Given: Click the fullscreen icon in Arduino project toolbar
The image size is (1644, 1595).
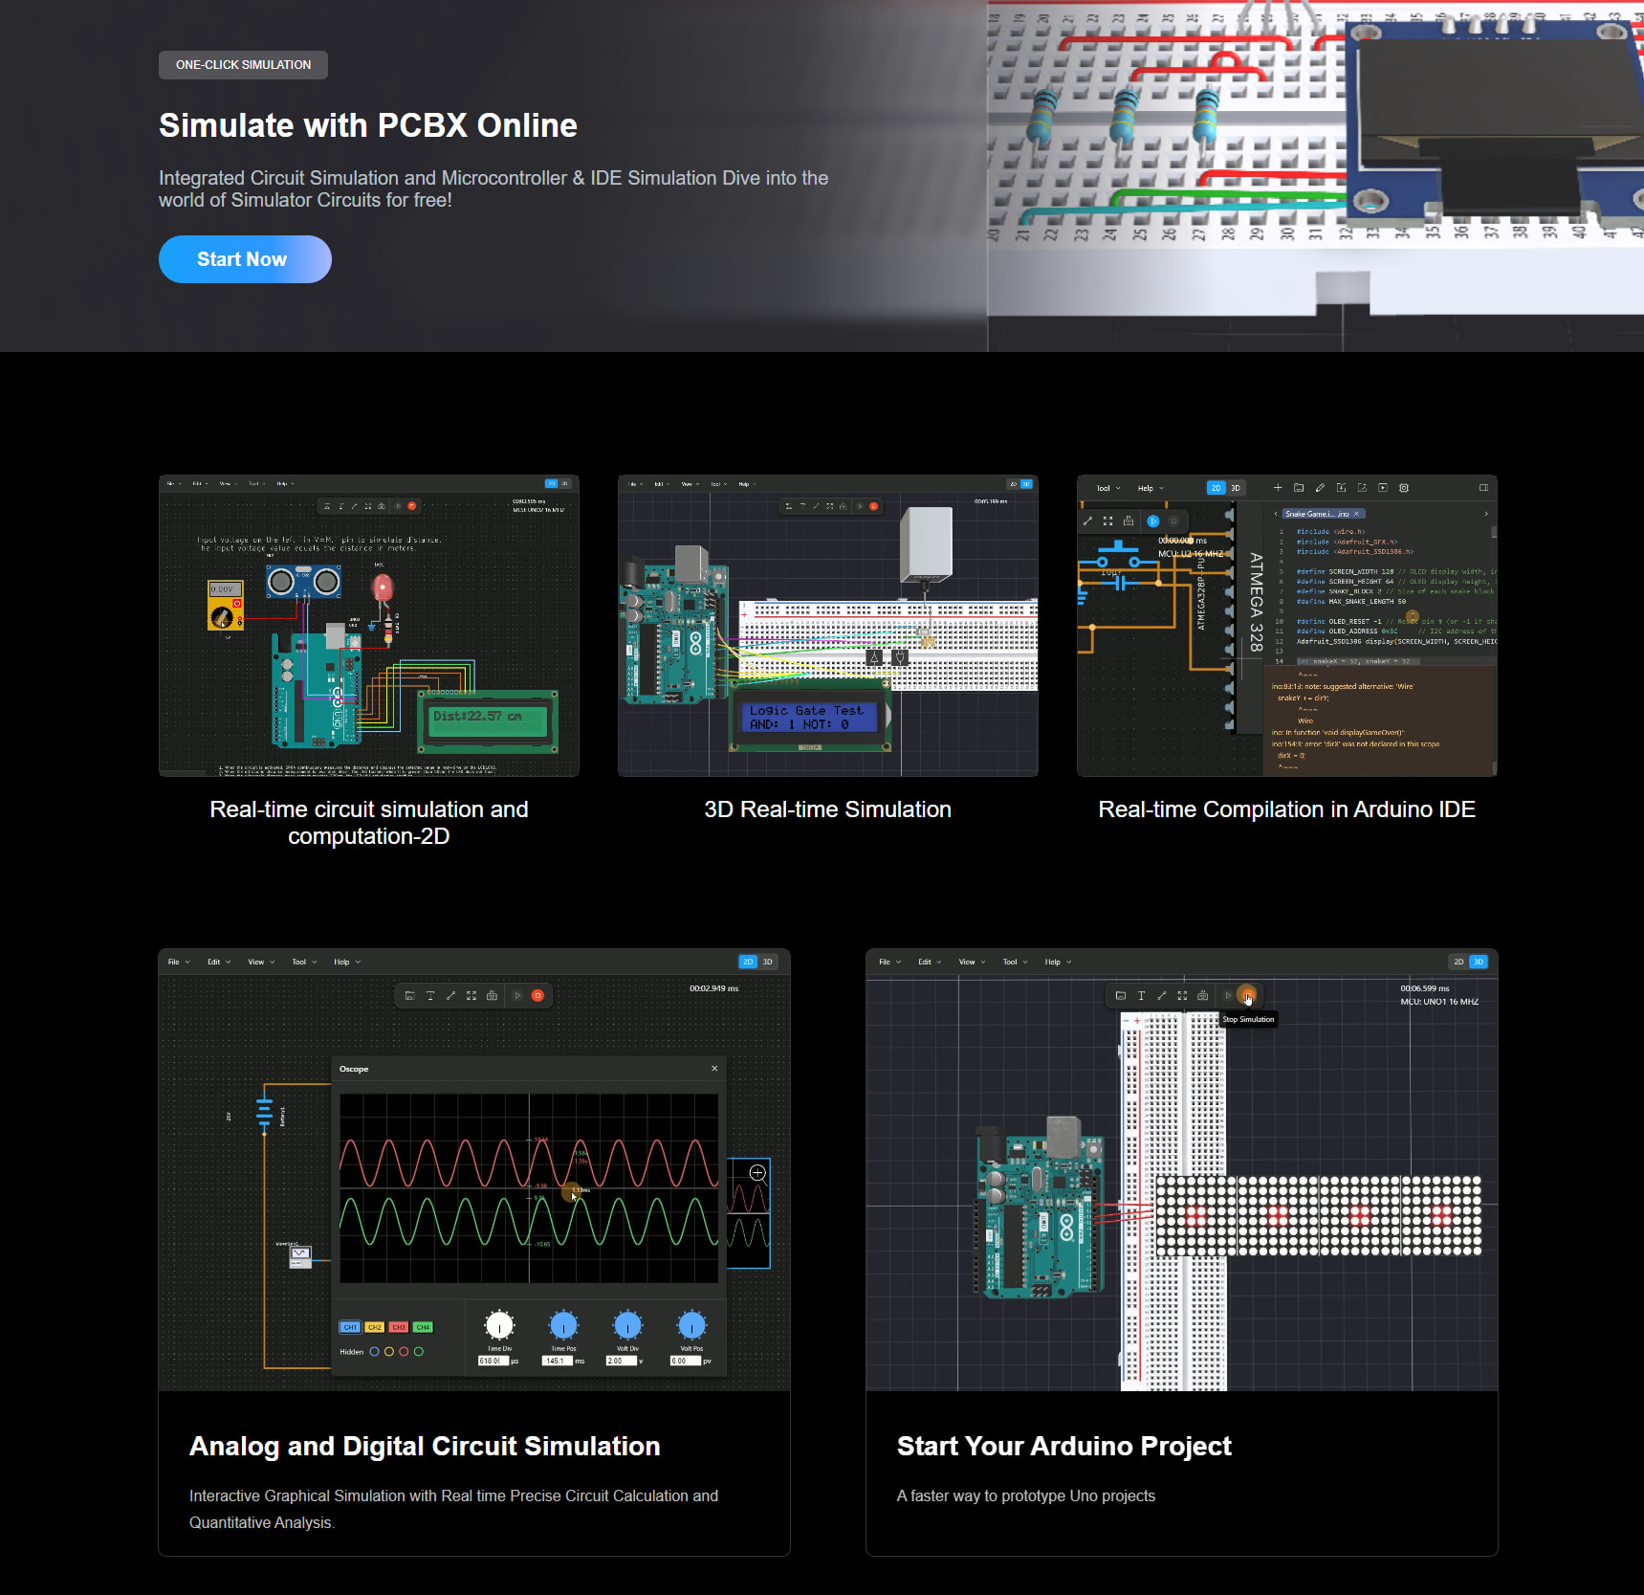Looking at the screenshot, I should [1182, 996].
